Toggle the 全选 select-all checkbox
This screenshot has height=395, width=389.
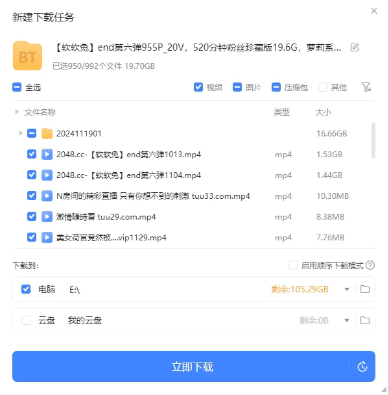[x=17, y=87]
